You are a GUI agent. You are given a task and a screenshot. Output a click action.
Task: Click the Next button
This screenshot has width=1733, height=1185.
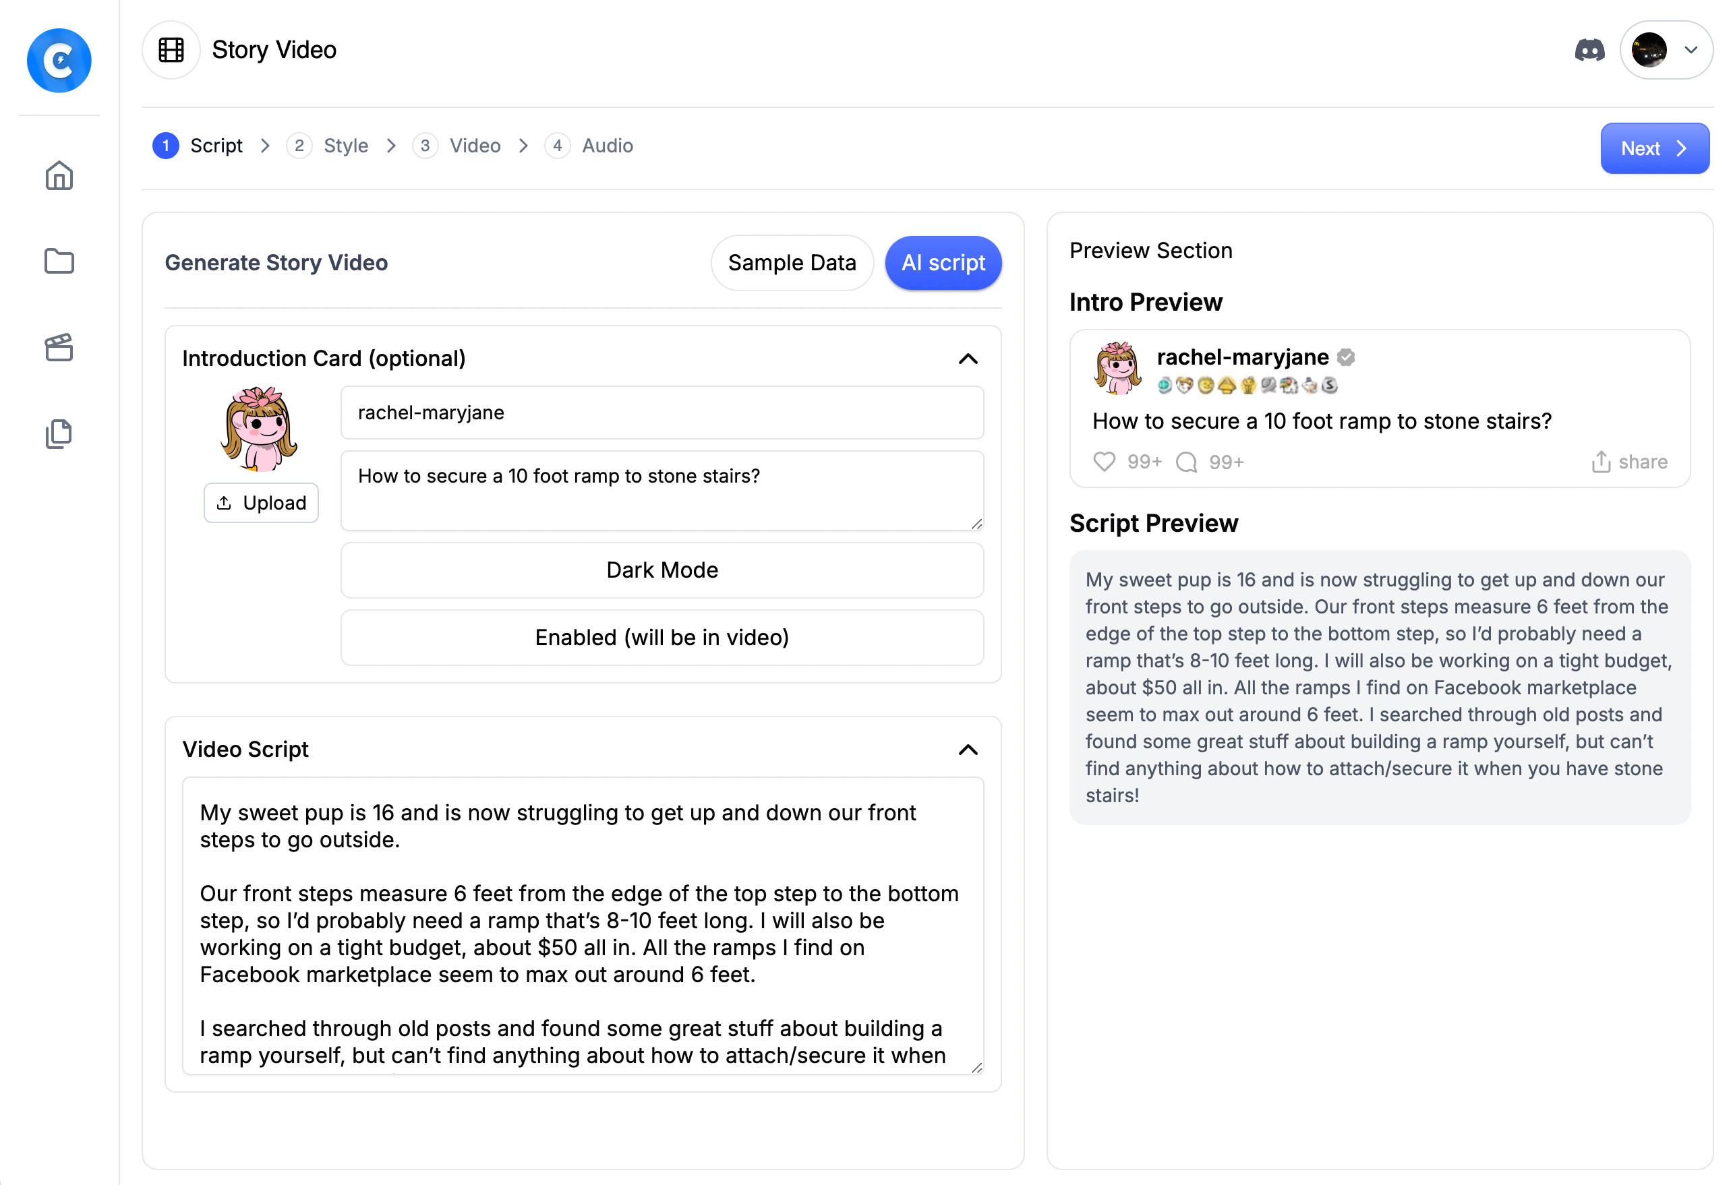point(1655,148)
